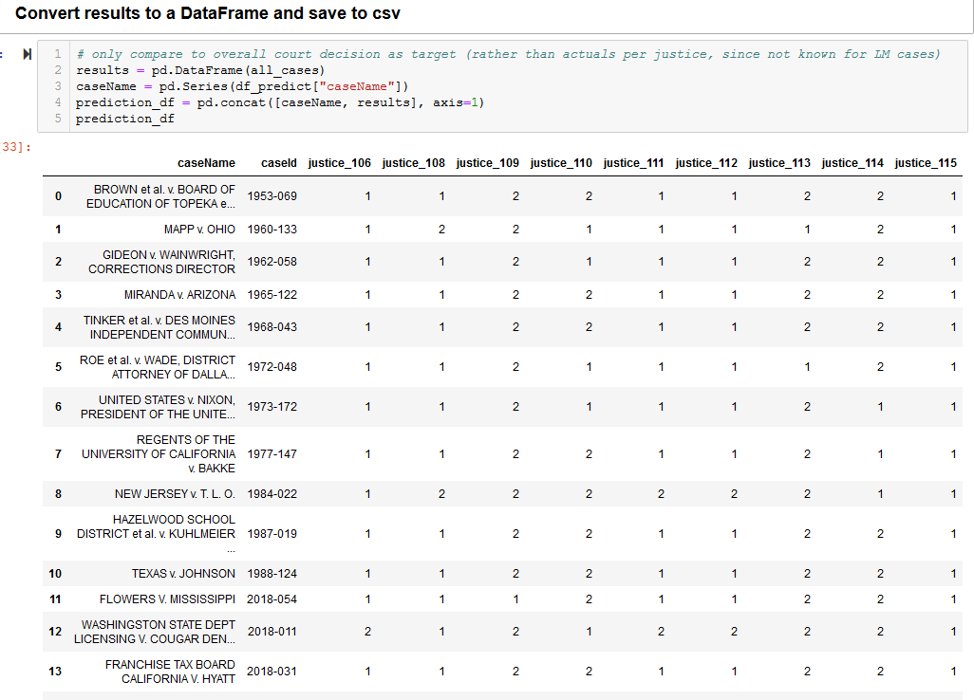Select the justice_108 column header
The image size is (974, 700).
click(414, 162)
